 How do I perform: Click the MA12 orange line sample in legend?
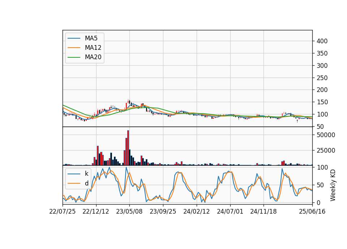point(74,48)
